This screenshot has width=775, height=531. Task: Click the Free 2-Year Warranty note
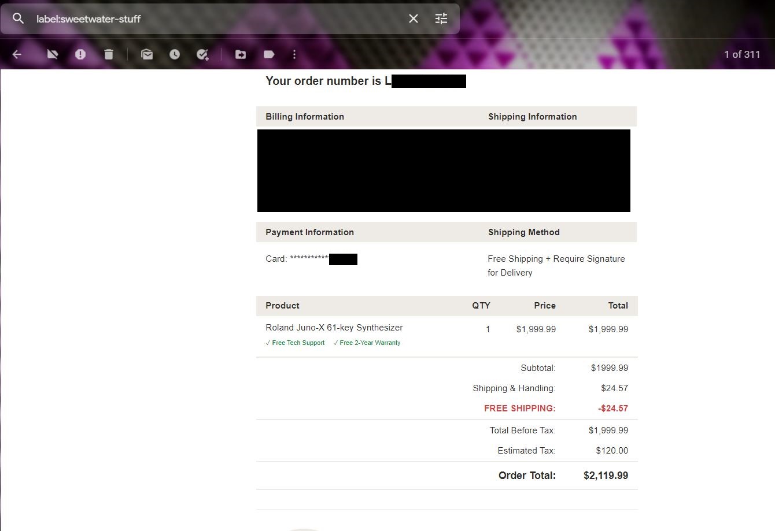point(367,343)
